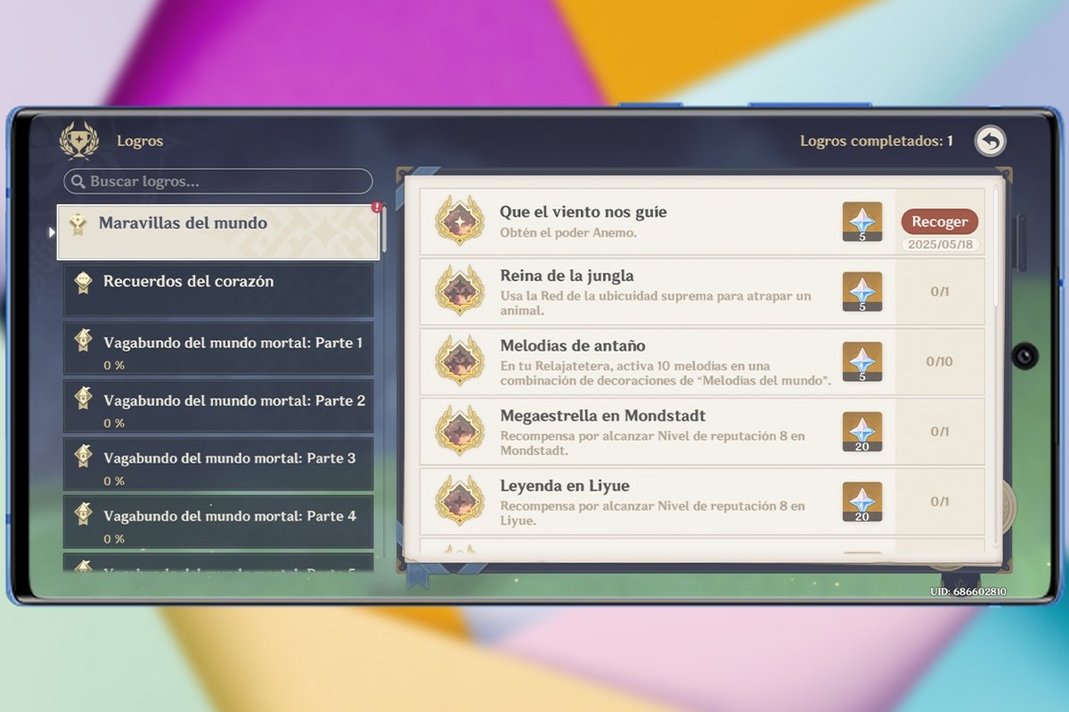This screenshot has height=712, width=1069.
Task: Click red notification badge on Maravillas del mundo
Action: point(377,206)
